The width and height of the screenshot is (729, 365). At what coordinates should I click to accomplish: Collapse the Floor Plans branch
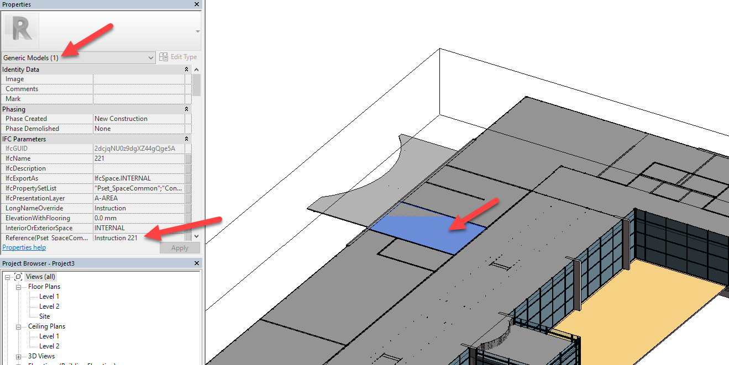18,286
